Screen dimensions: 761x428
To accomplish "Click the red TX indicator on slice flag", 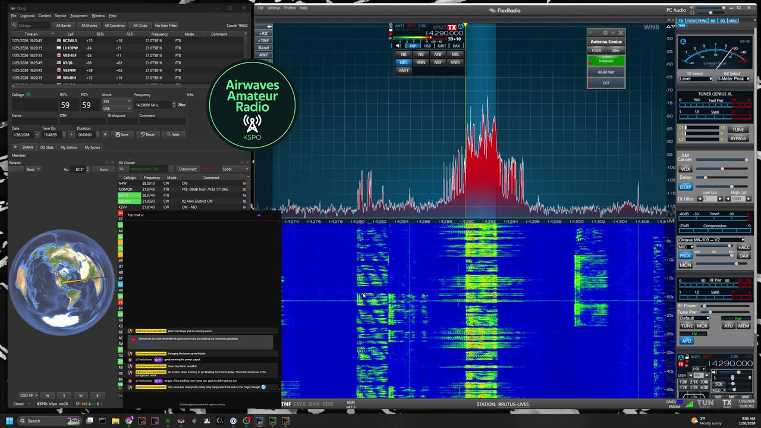I will click(452, 27).
